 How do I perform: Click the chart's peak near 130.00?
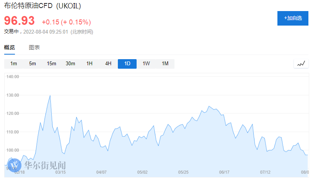(50, 95)
